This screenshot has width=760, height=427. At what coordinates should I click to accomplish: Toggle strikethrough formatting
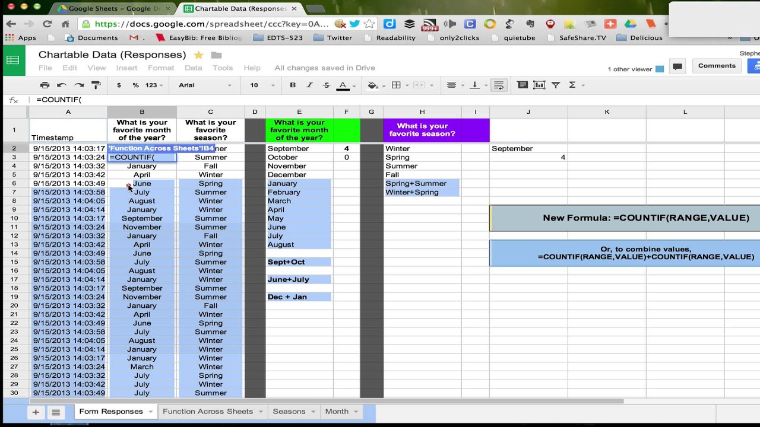tap(326, 85)
